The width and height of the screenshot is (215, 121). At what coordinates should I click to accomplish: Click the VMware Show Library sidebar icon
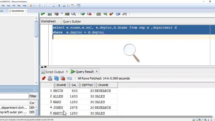tap(60, 6)
